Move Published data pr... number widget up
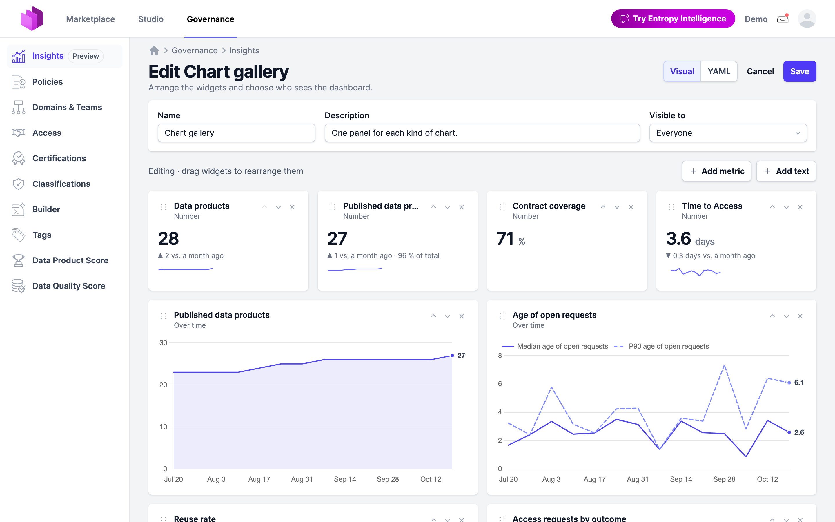 [x=434, y=207]
